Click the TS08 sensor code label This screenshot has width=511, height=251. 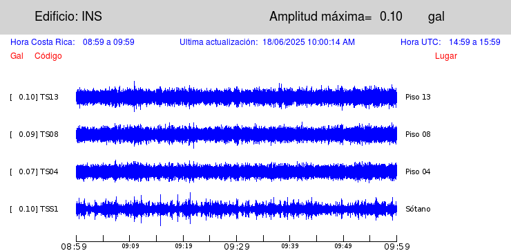pyautogui.click(x=49, y=134)
